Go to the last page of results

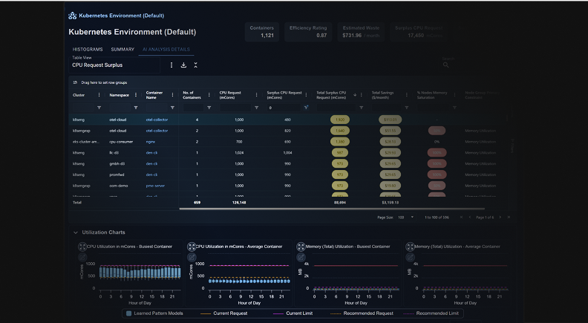coord(509,218)
